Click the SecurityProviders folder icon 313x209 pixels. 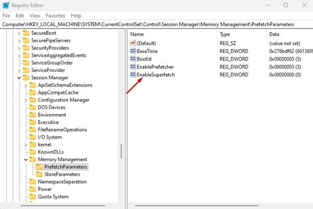(26, 48)
